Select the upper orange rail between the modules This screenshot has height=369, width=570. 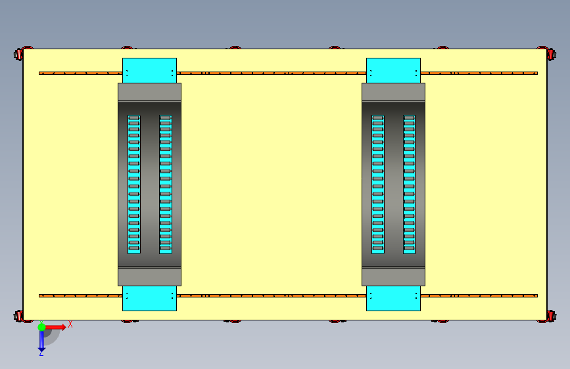[272, 73]
